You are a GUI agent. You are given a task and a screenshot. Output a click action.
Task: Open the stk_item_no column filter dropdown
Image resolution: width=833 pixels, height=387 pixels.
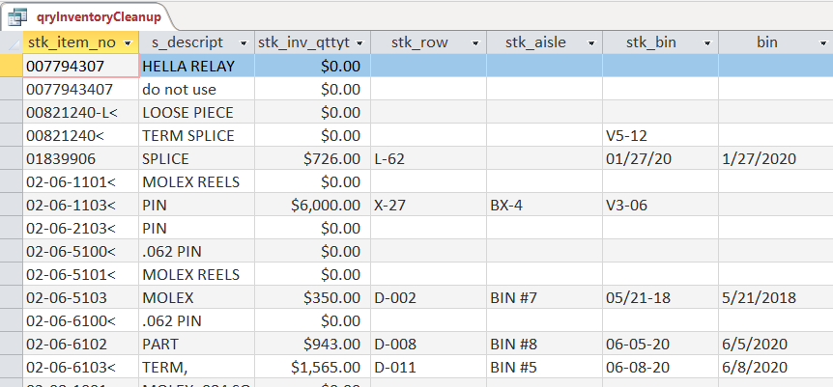128,43
